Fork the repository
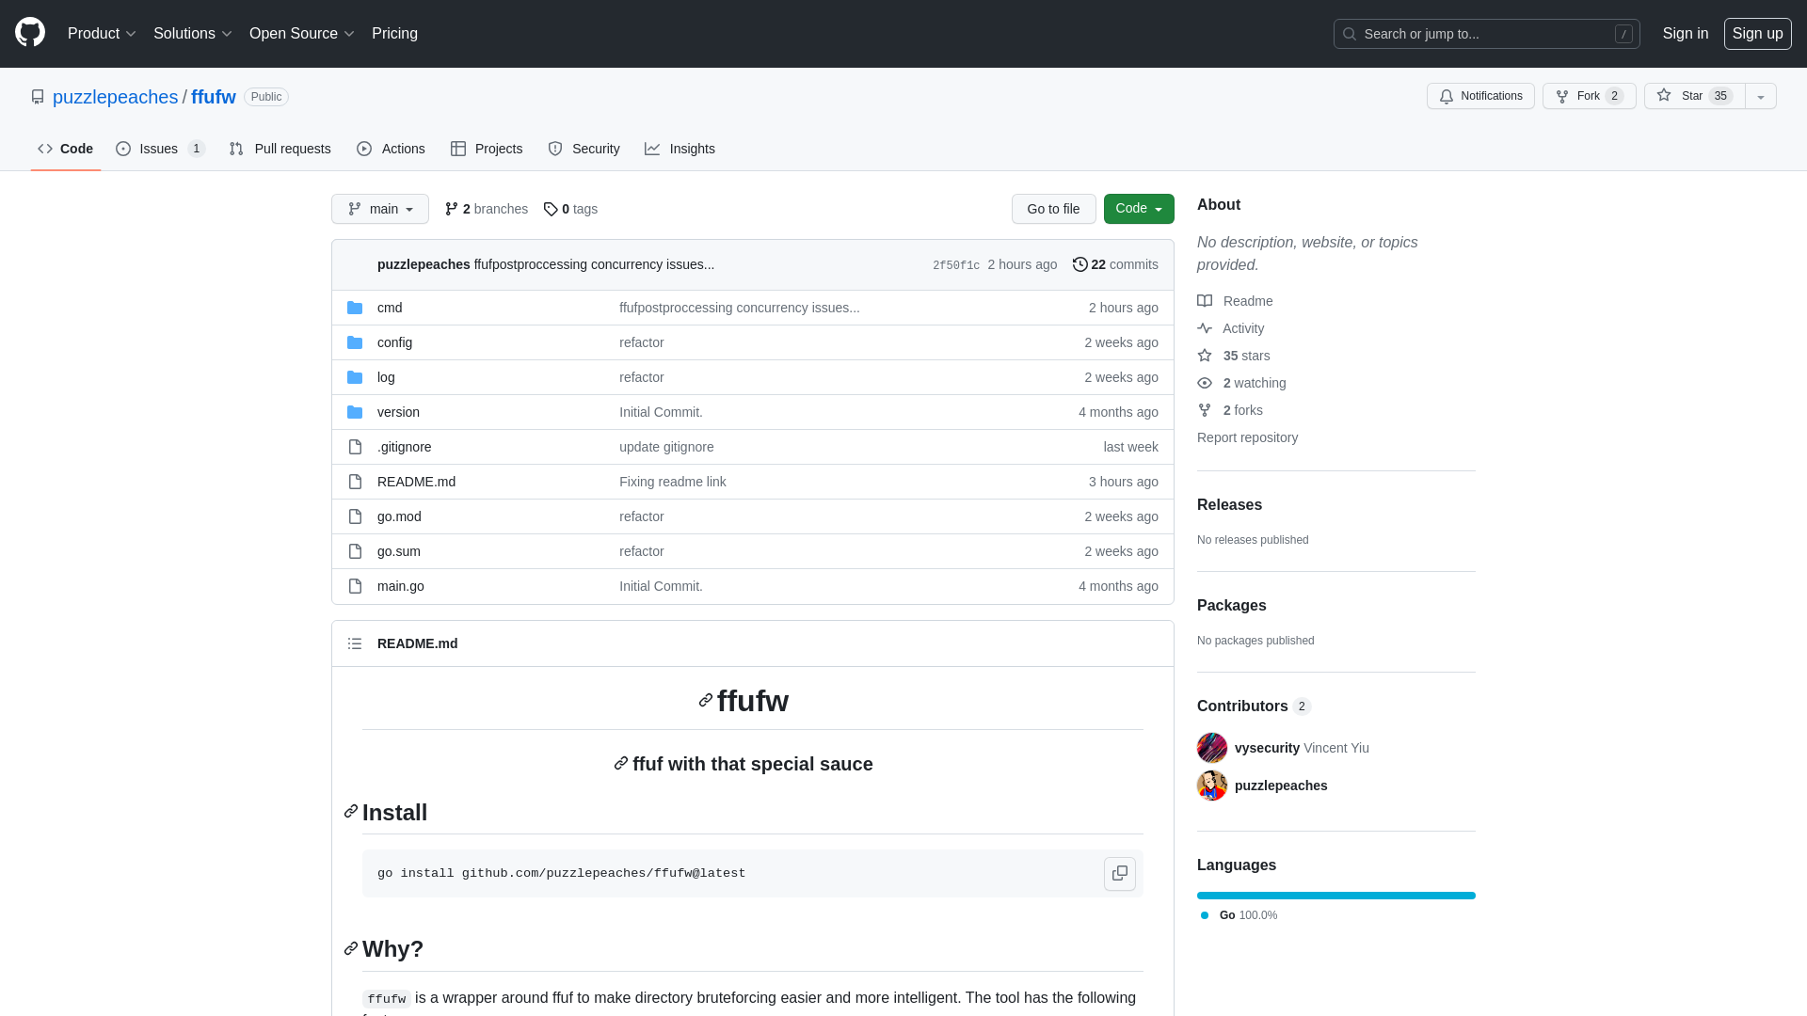This screenshot has width=1807, height=1016. click(x=1589, y=96)
